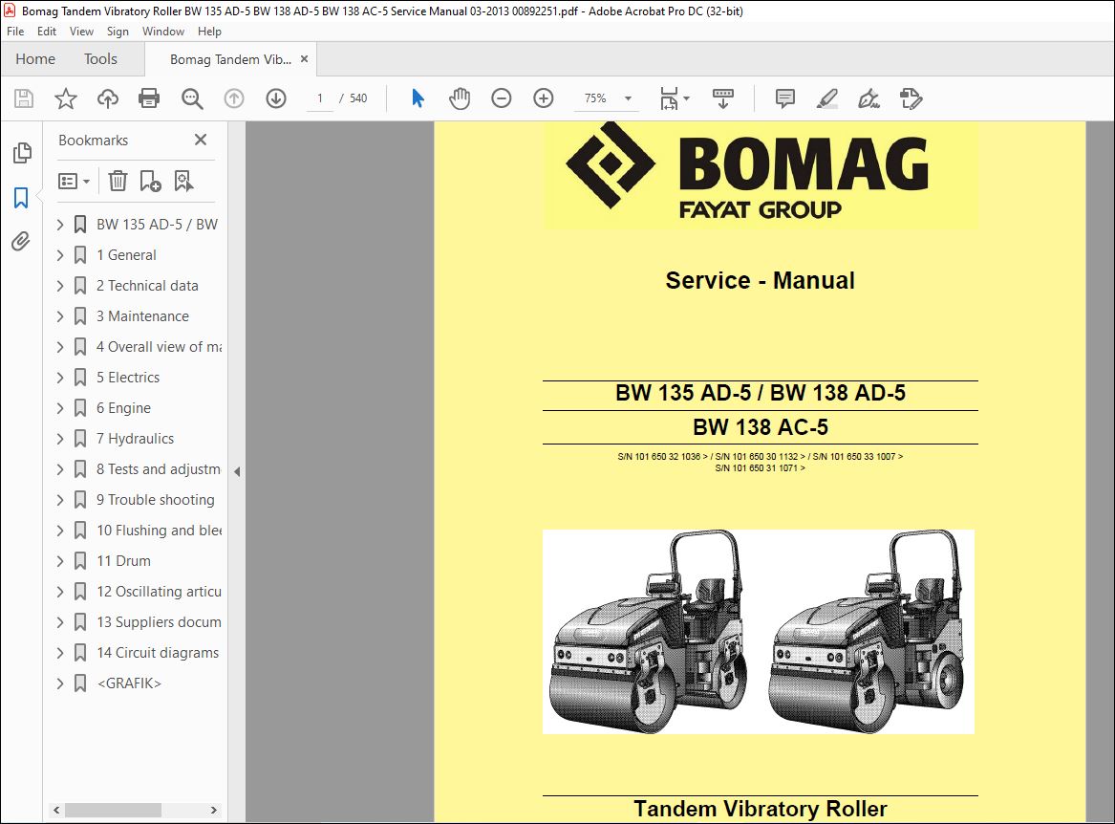Click the 540 total pages text
The width and height of the screenshot is (1115, 824).
click(358, 98)
